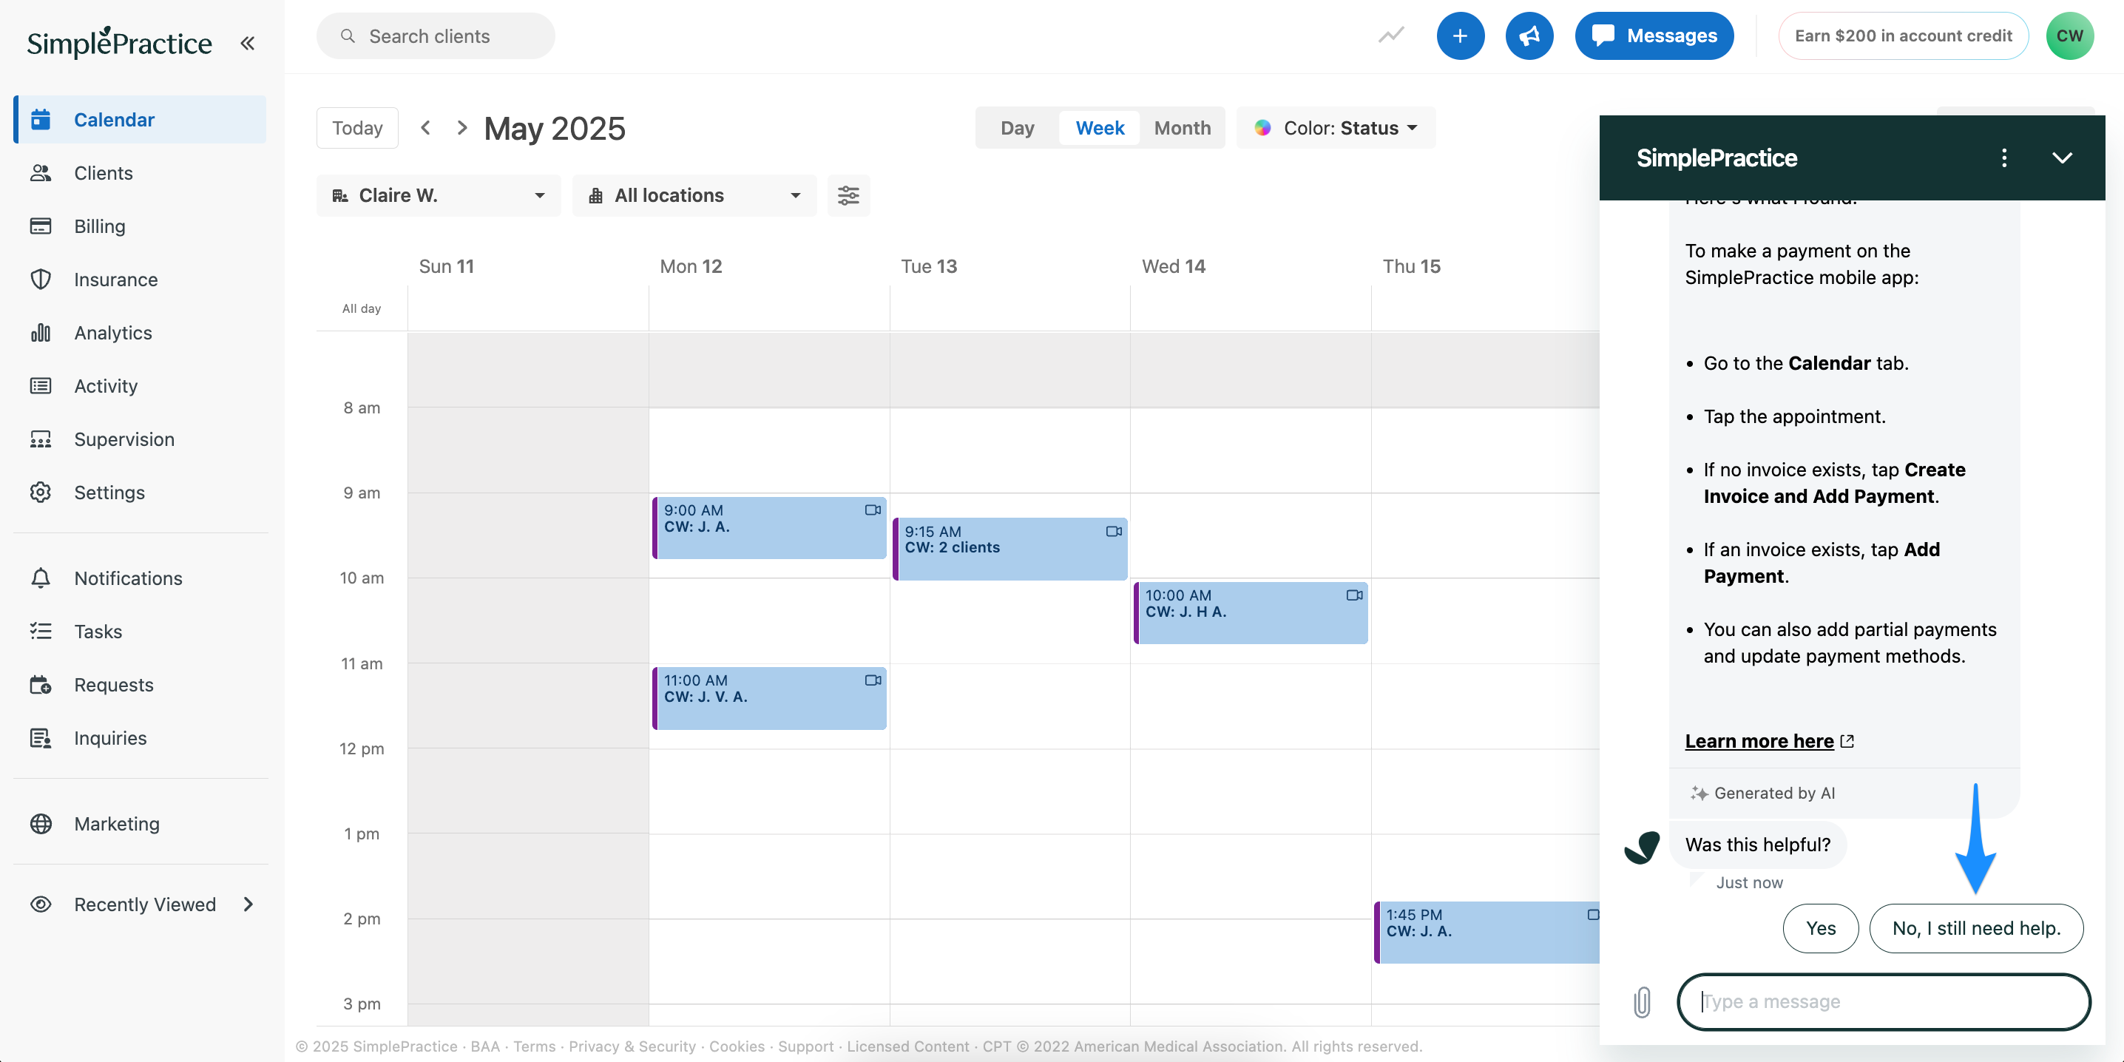Minimize the chat widget with chevron

coord(2061,158)
